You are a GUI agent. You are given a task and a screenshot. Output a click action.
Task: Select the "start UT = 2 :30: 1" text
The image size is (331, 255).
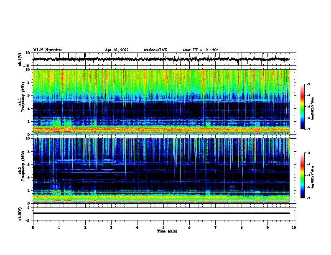(x=202, y=50)
